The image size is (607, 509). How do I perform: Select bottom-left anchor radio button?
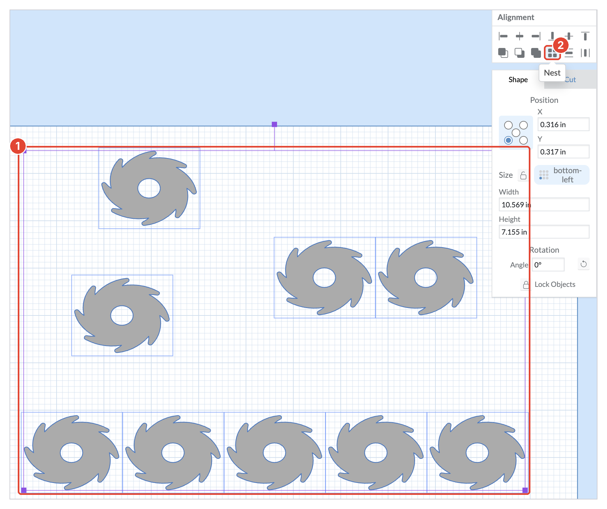click(508, 140)
